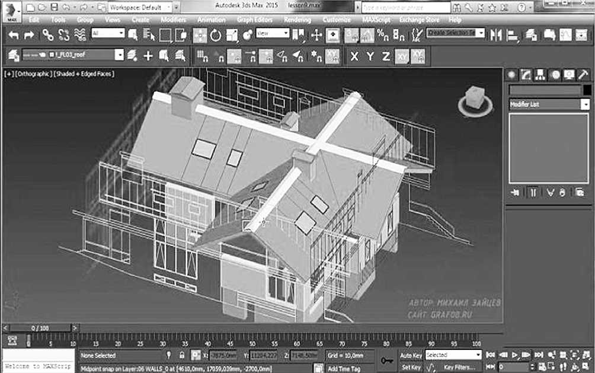Open the Motion command panel tab
Viewport: 595px width, 373px height.
point(555,75)
